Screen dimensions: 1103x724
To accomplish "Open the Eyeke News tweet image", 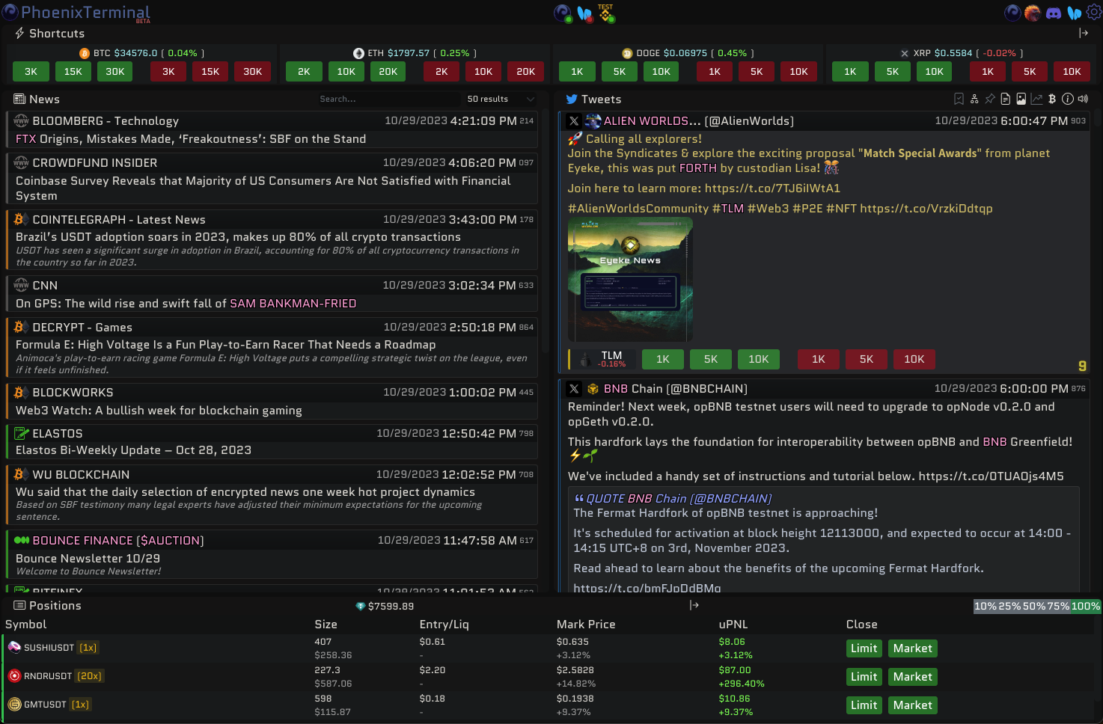I will [630, 280].
